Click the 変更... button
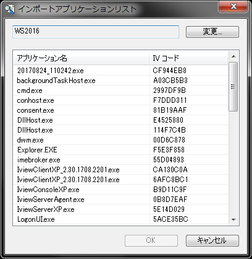252x259 pixels. coord(212,32)
